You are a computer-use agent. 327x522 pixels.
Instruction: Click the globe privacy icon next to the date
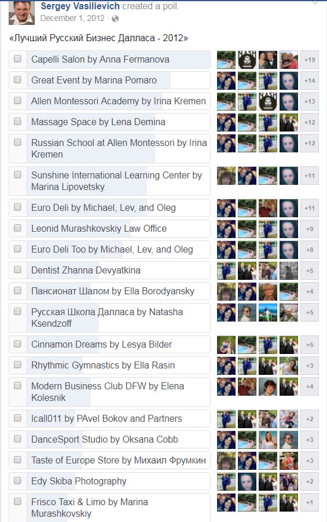point(115,19)
